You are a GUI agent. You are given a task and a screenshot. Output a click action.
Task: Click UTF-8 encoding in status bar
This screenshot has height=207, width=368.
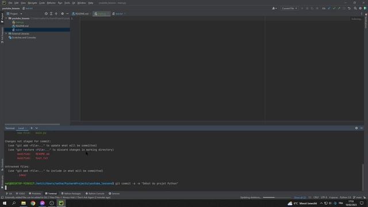324,198
